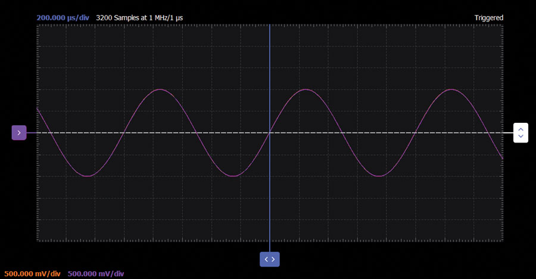Screen dimensions: 536x279
Task: Click the first peak of the purple sine wave
Action: coord(160,89)
